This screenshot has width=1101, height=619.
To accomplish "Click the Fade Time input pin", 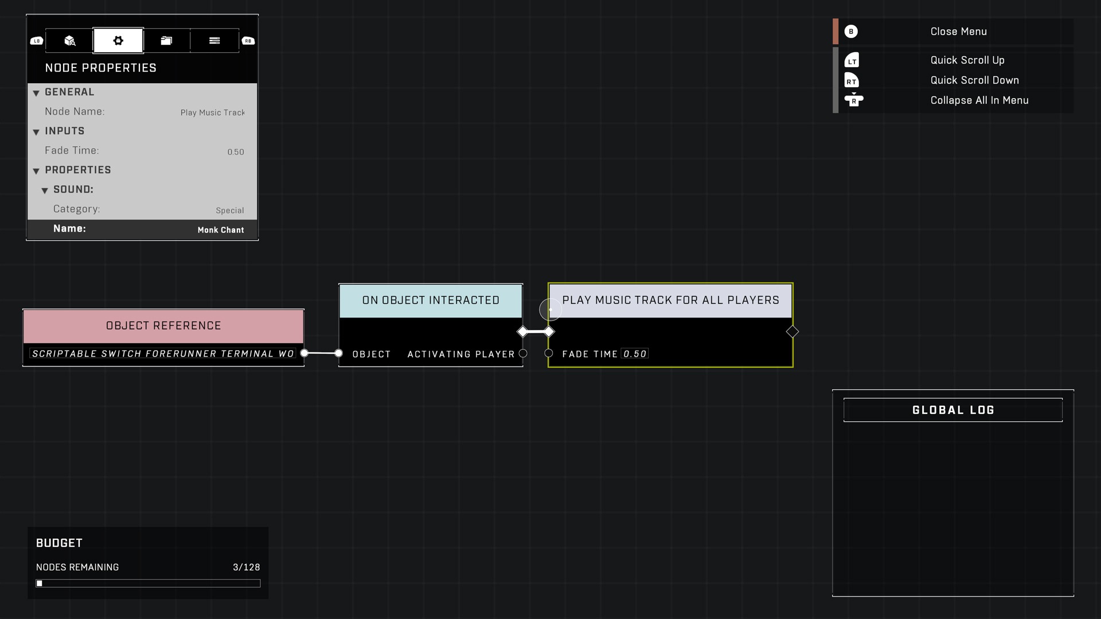I will pos(549,353).
